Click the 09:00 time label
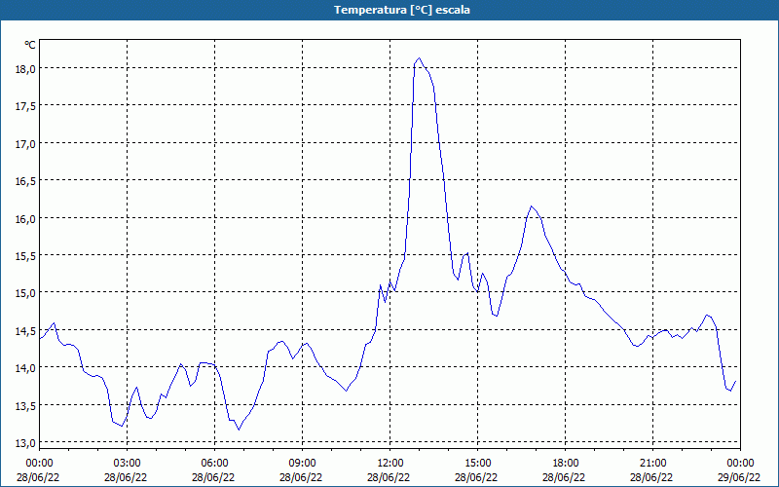Image resolution: width=779 pixels, height=487 pixels. [x=302, y=464]
